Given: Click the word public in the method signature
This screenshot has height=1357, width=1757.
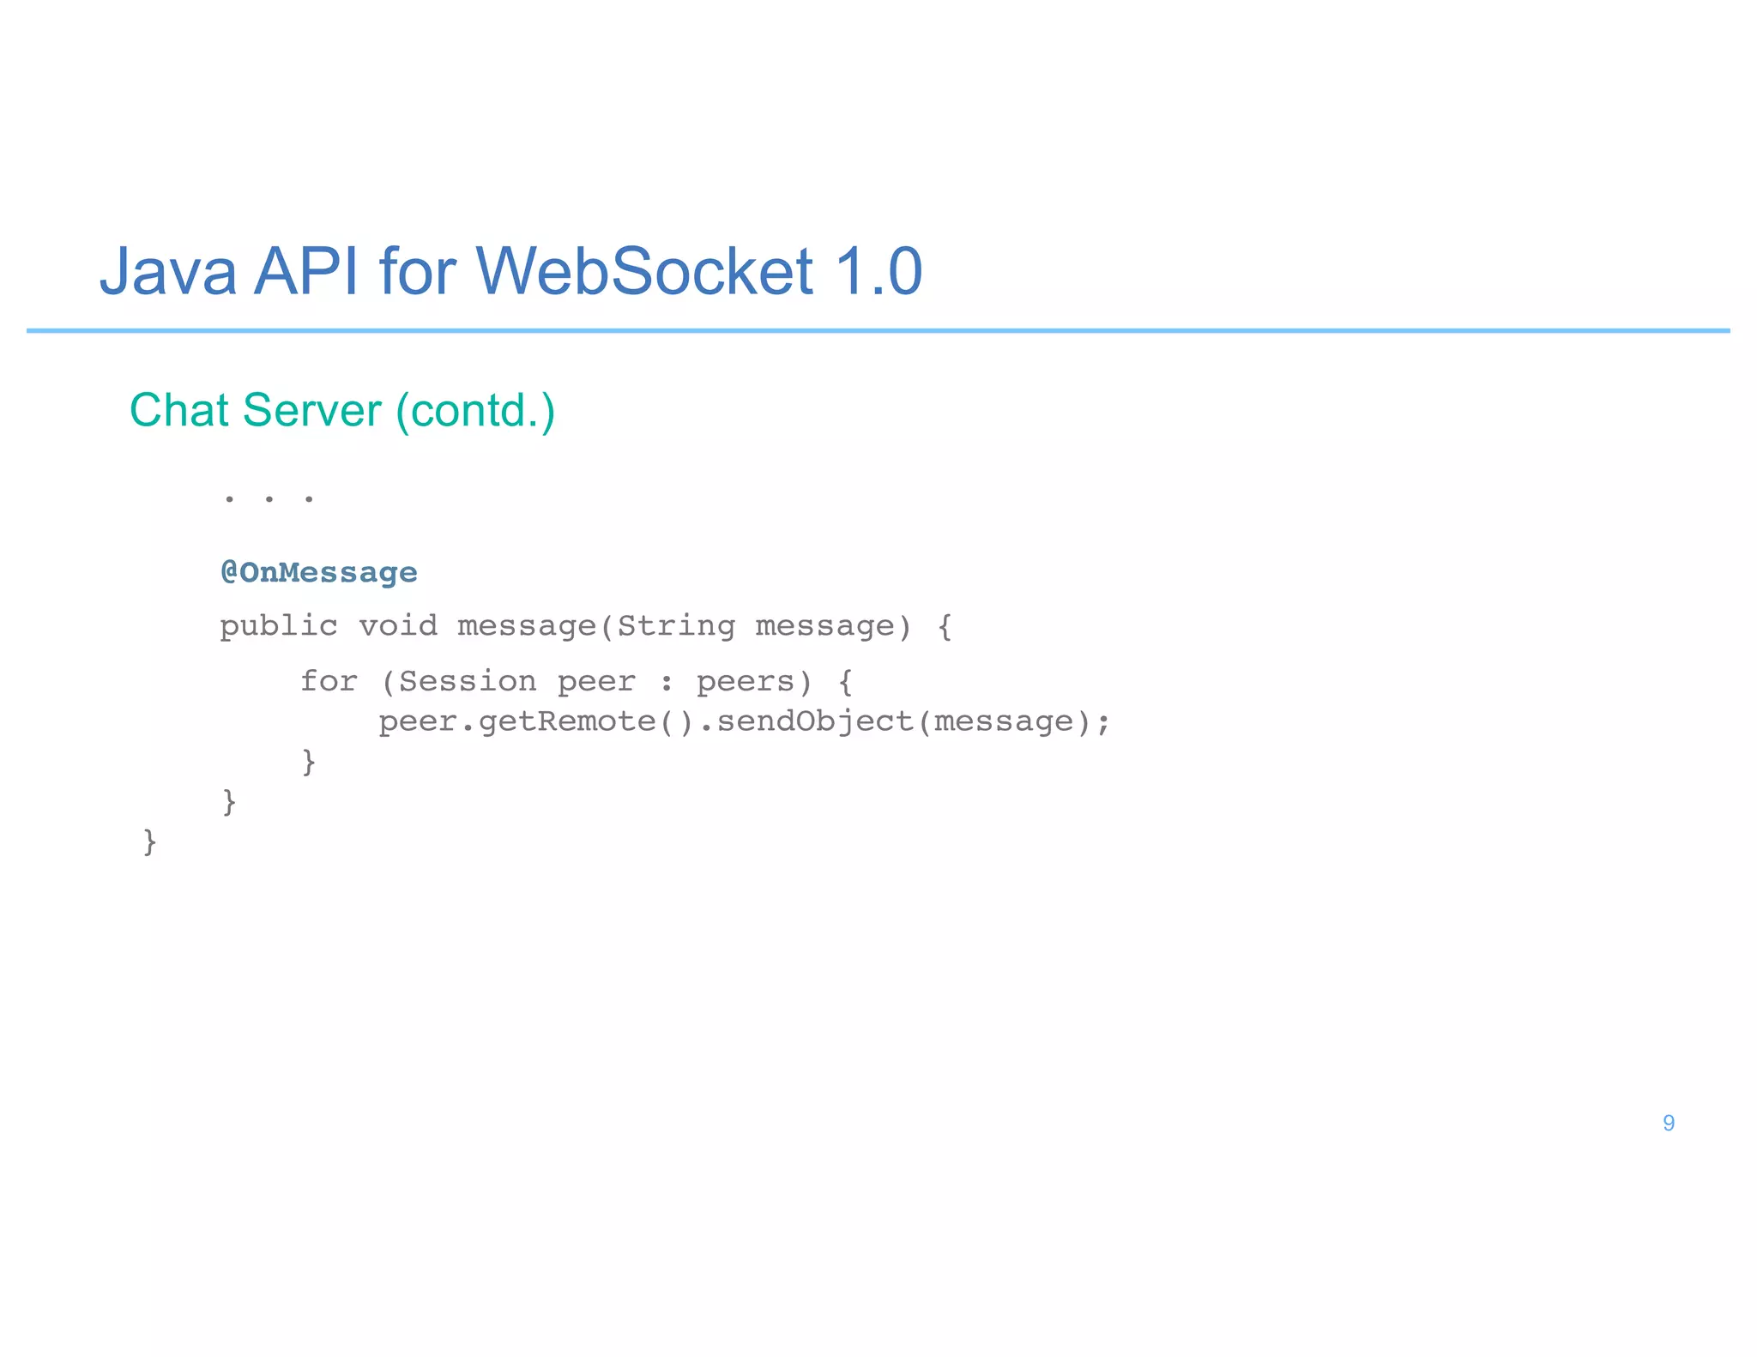Looking at the screenshot, I should [x=279, y=626].
